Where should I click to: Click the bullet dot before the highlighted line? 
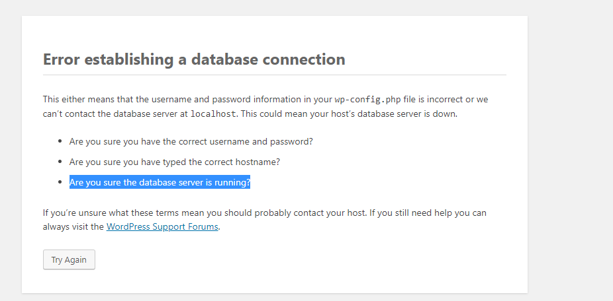[x=60, y=182]
